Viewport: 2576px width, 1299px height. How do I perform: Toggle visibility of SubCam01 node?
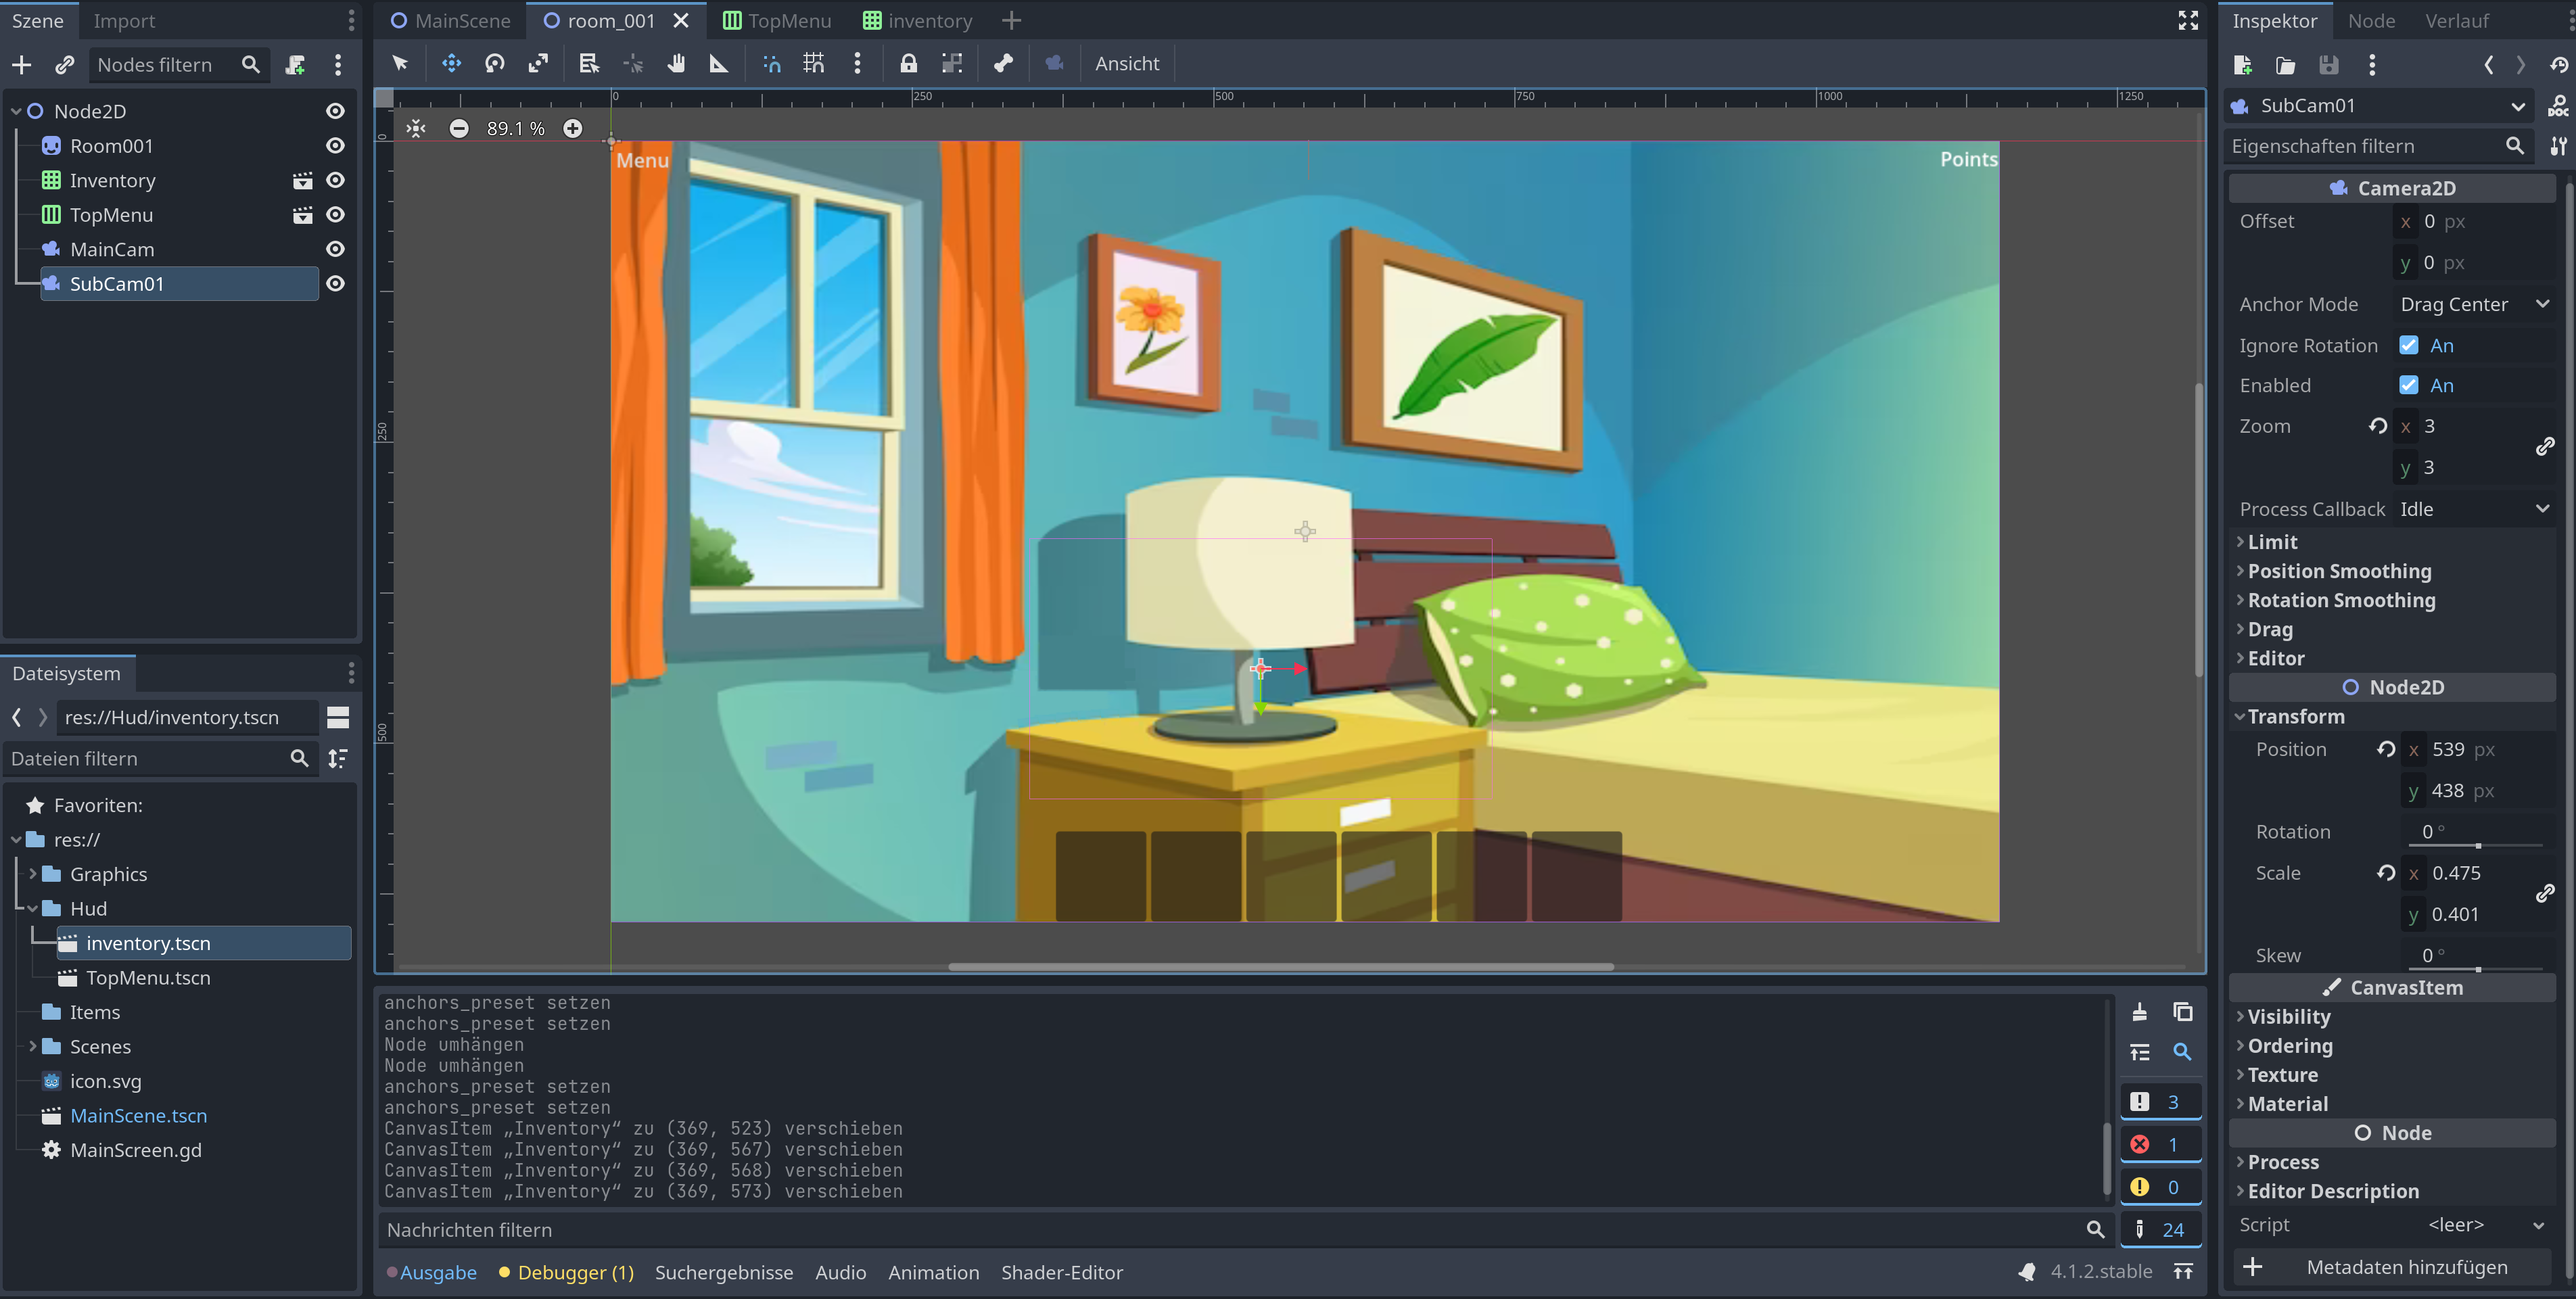pyautogui.click(x=335, y=284)
